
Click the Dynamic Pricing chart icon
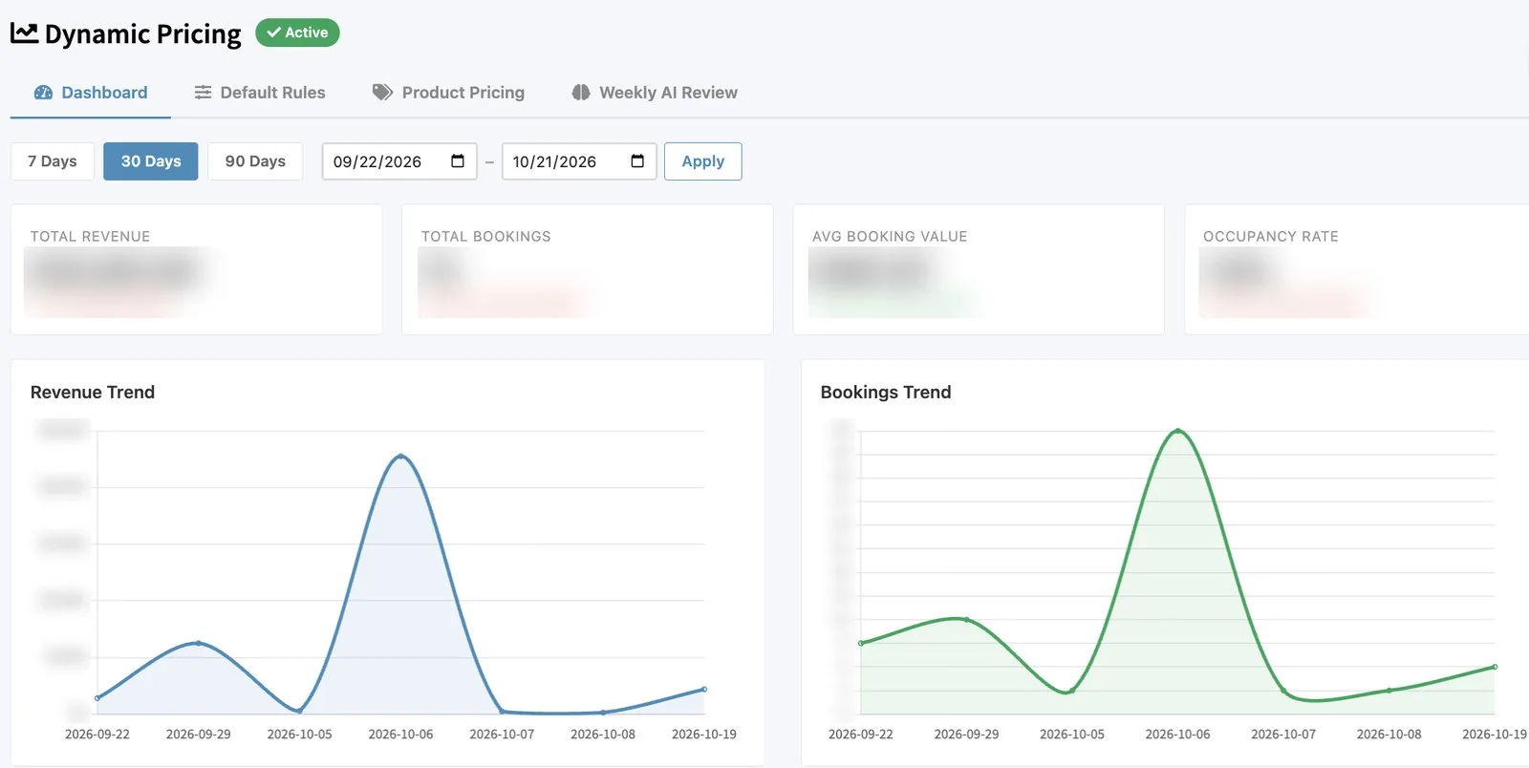coord(24,32)
